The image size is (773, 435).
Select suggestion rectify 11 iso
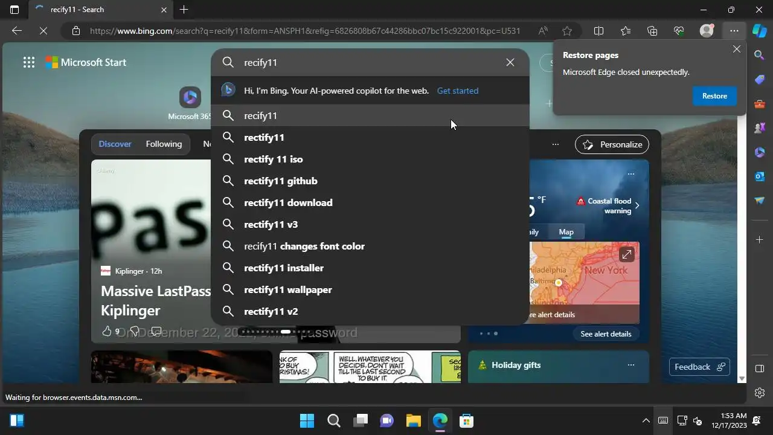(x=370, y=159)
